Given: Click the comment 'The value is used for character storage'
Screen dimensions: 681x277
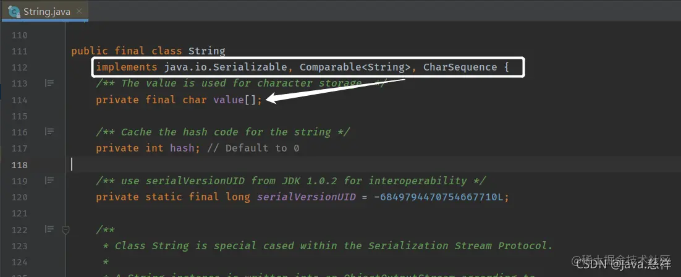Looking at the screenshot, I should [x=242, y=83].
